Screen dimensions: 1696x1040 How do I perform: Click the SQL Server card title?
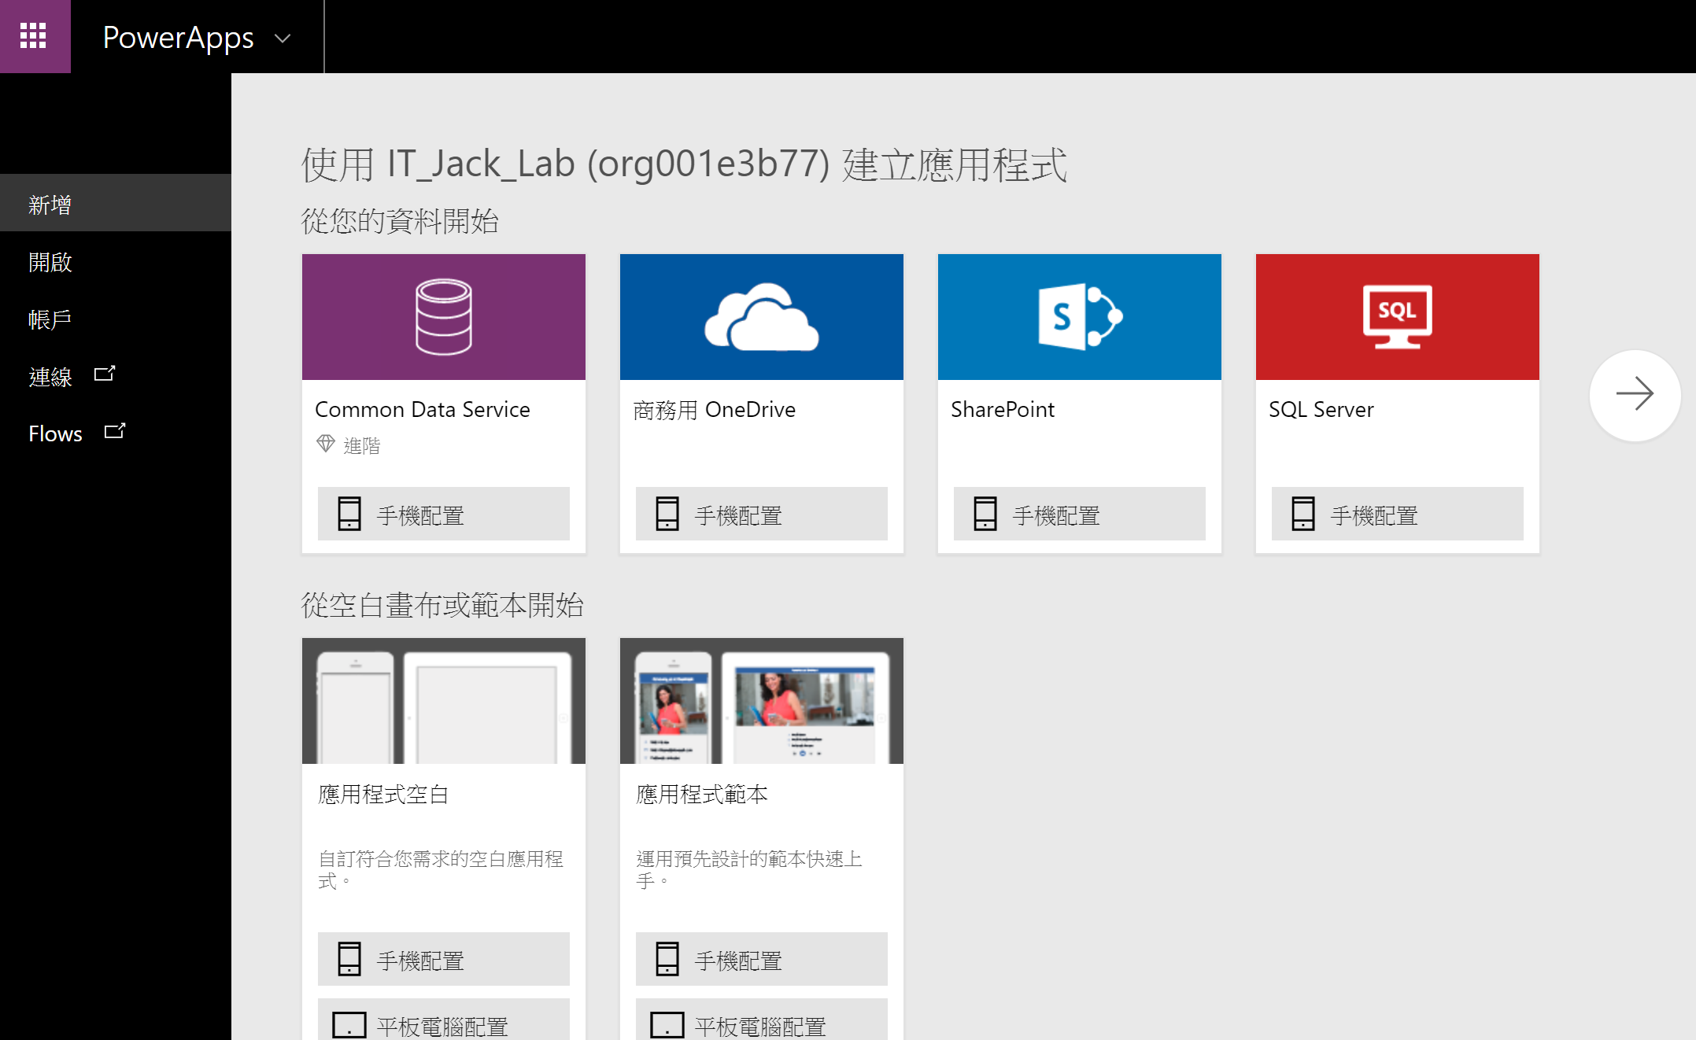tap(1321, 410)
